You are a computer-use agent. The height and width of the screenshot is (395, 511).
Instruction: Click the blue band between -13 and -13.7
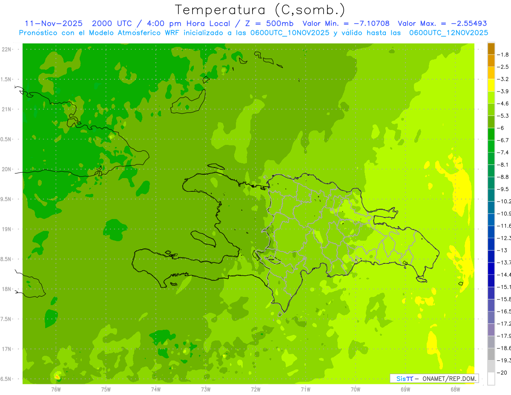(x=491, y=256)
